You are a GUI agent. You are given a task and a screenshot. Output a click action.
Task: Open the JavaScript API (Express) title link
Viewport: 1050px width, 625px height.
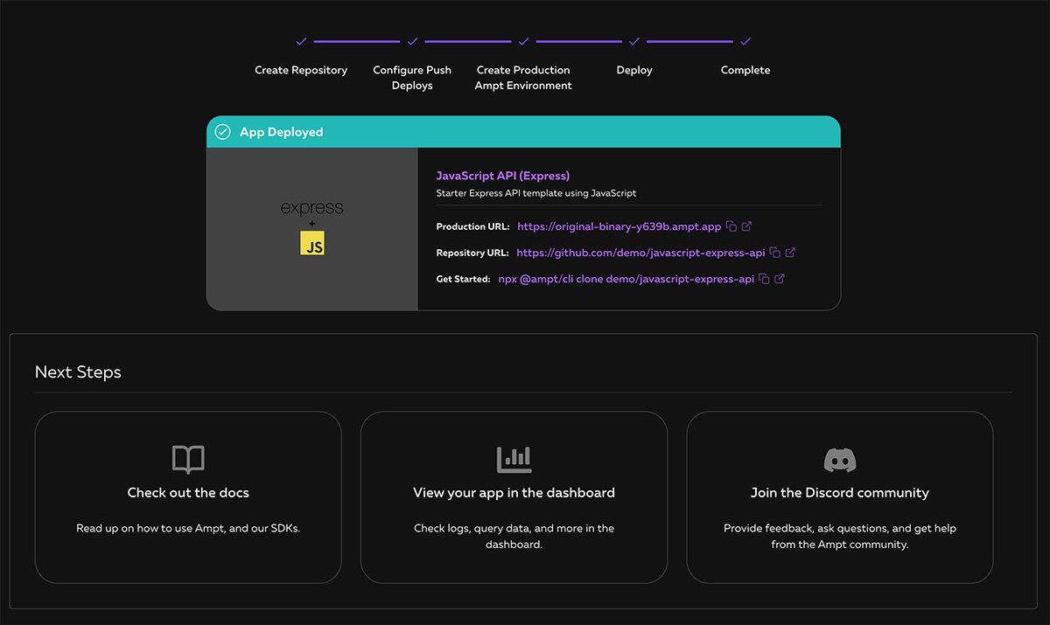502,176
